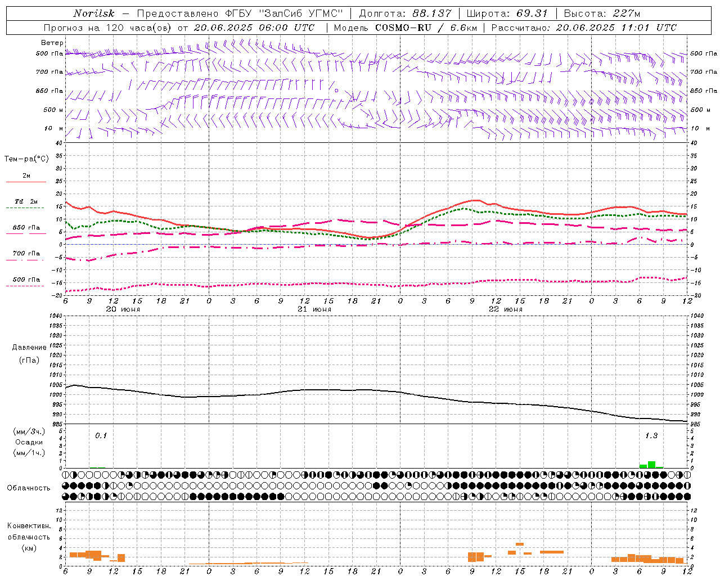Click the "Осадки" precipitation label
This screenshot has height=576, width=720.
pyautogui.click(x=29, y=442)
